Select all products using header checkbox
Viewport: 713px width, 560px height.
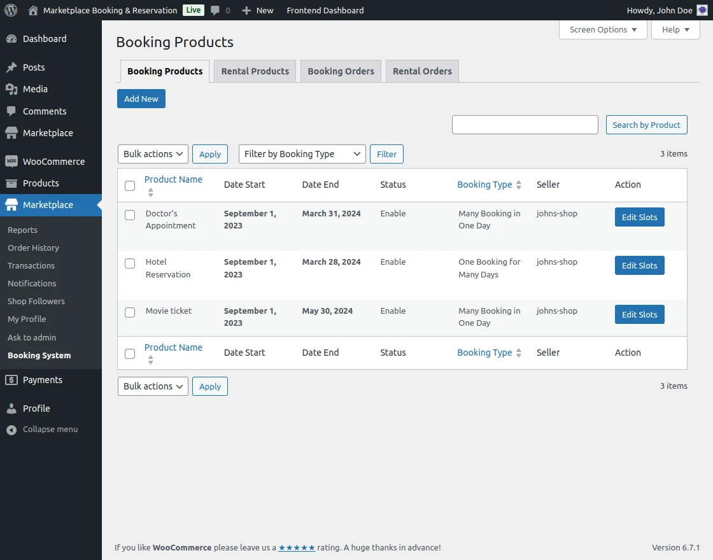[x=130, y=186]
